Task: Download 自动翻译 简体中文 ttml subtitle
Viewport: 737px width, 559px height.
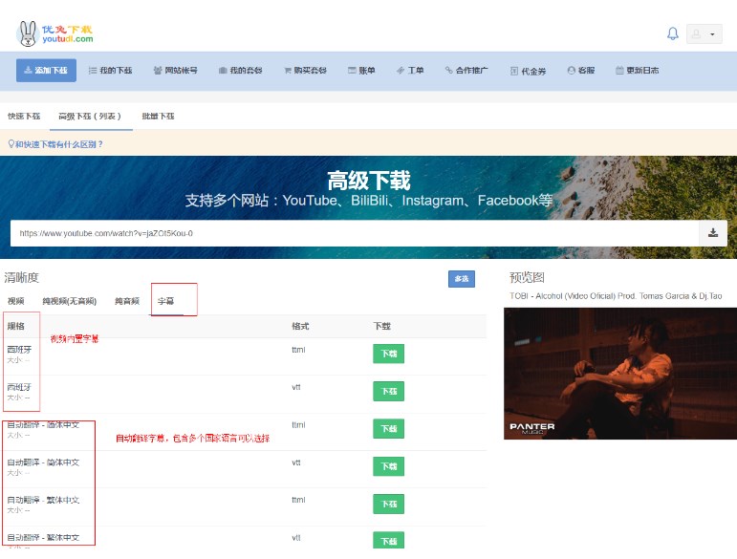Action: 389,429
